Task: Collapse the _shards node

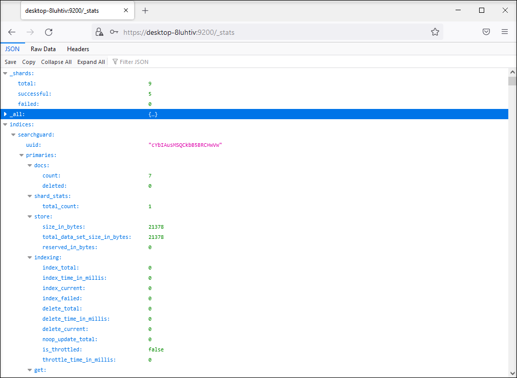Action: point(5,74)
